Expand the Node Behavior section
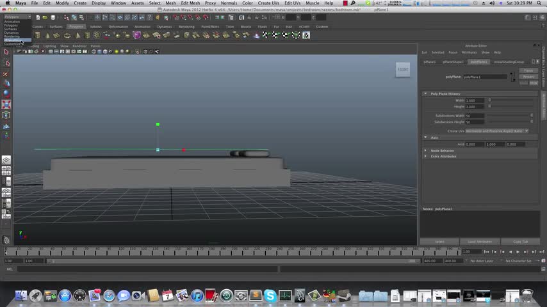This screenshot has height=307, width=547. pyautogui.click(x=442, y=150)
